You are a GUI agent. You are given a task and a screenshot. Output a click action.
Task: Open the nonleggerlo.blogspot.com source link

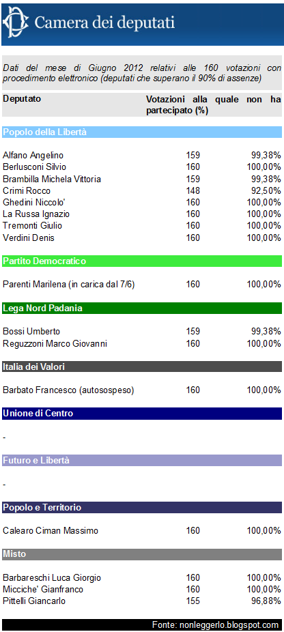[216, 624]
